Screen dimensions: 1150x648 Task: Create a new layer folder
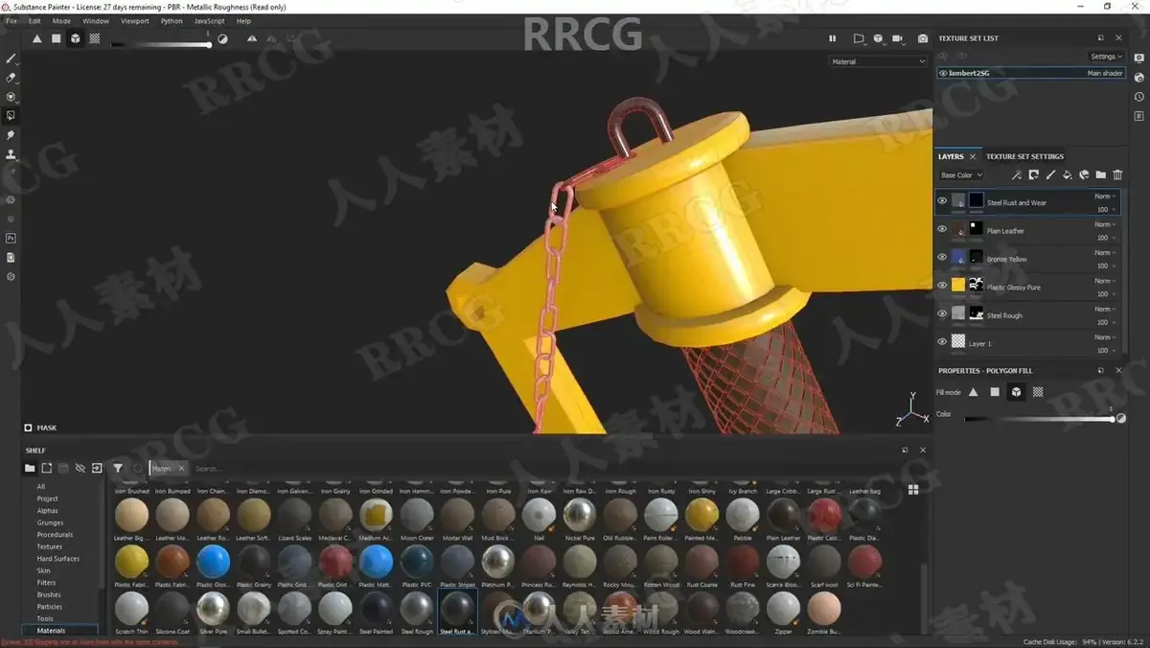coord(1100,175)
